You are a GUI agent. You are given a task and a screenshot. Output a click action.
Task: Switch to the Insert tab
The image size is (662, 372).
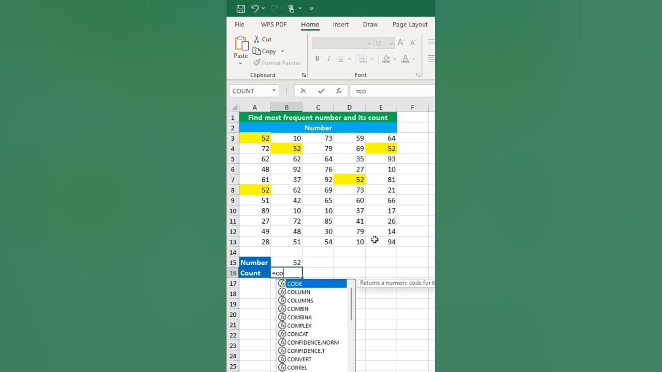click(x=341, y=24)
